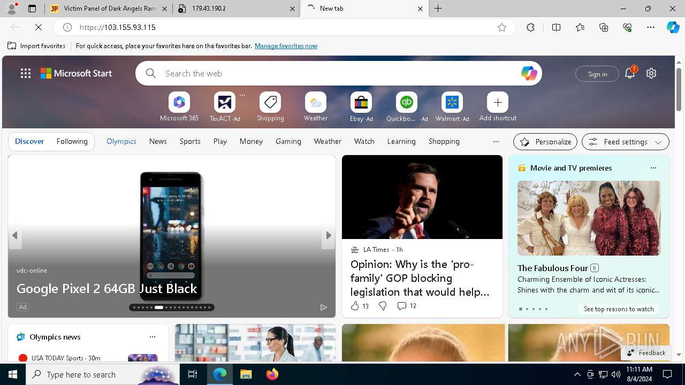The image size is (685, 385).
Task: Select the Following feed tab
Action: [72, 141]
